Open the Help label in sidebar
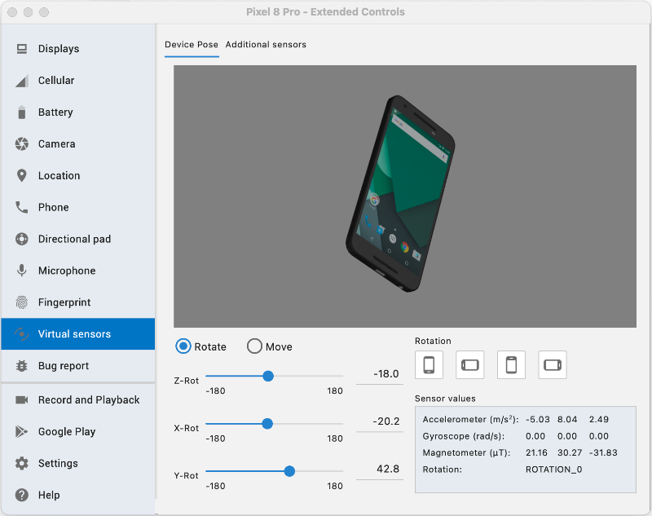 click(49, 495)
